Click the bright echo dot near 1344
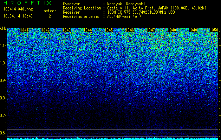Viewport: 221px width, 140px height. tap(93, 109)
